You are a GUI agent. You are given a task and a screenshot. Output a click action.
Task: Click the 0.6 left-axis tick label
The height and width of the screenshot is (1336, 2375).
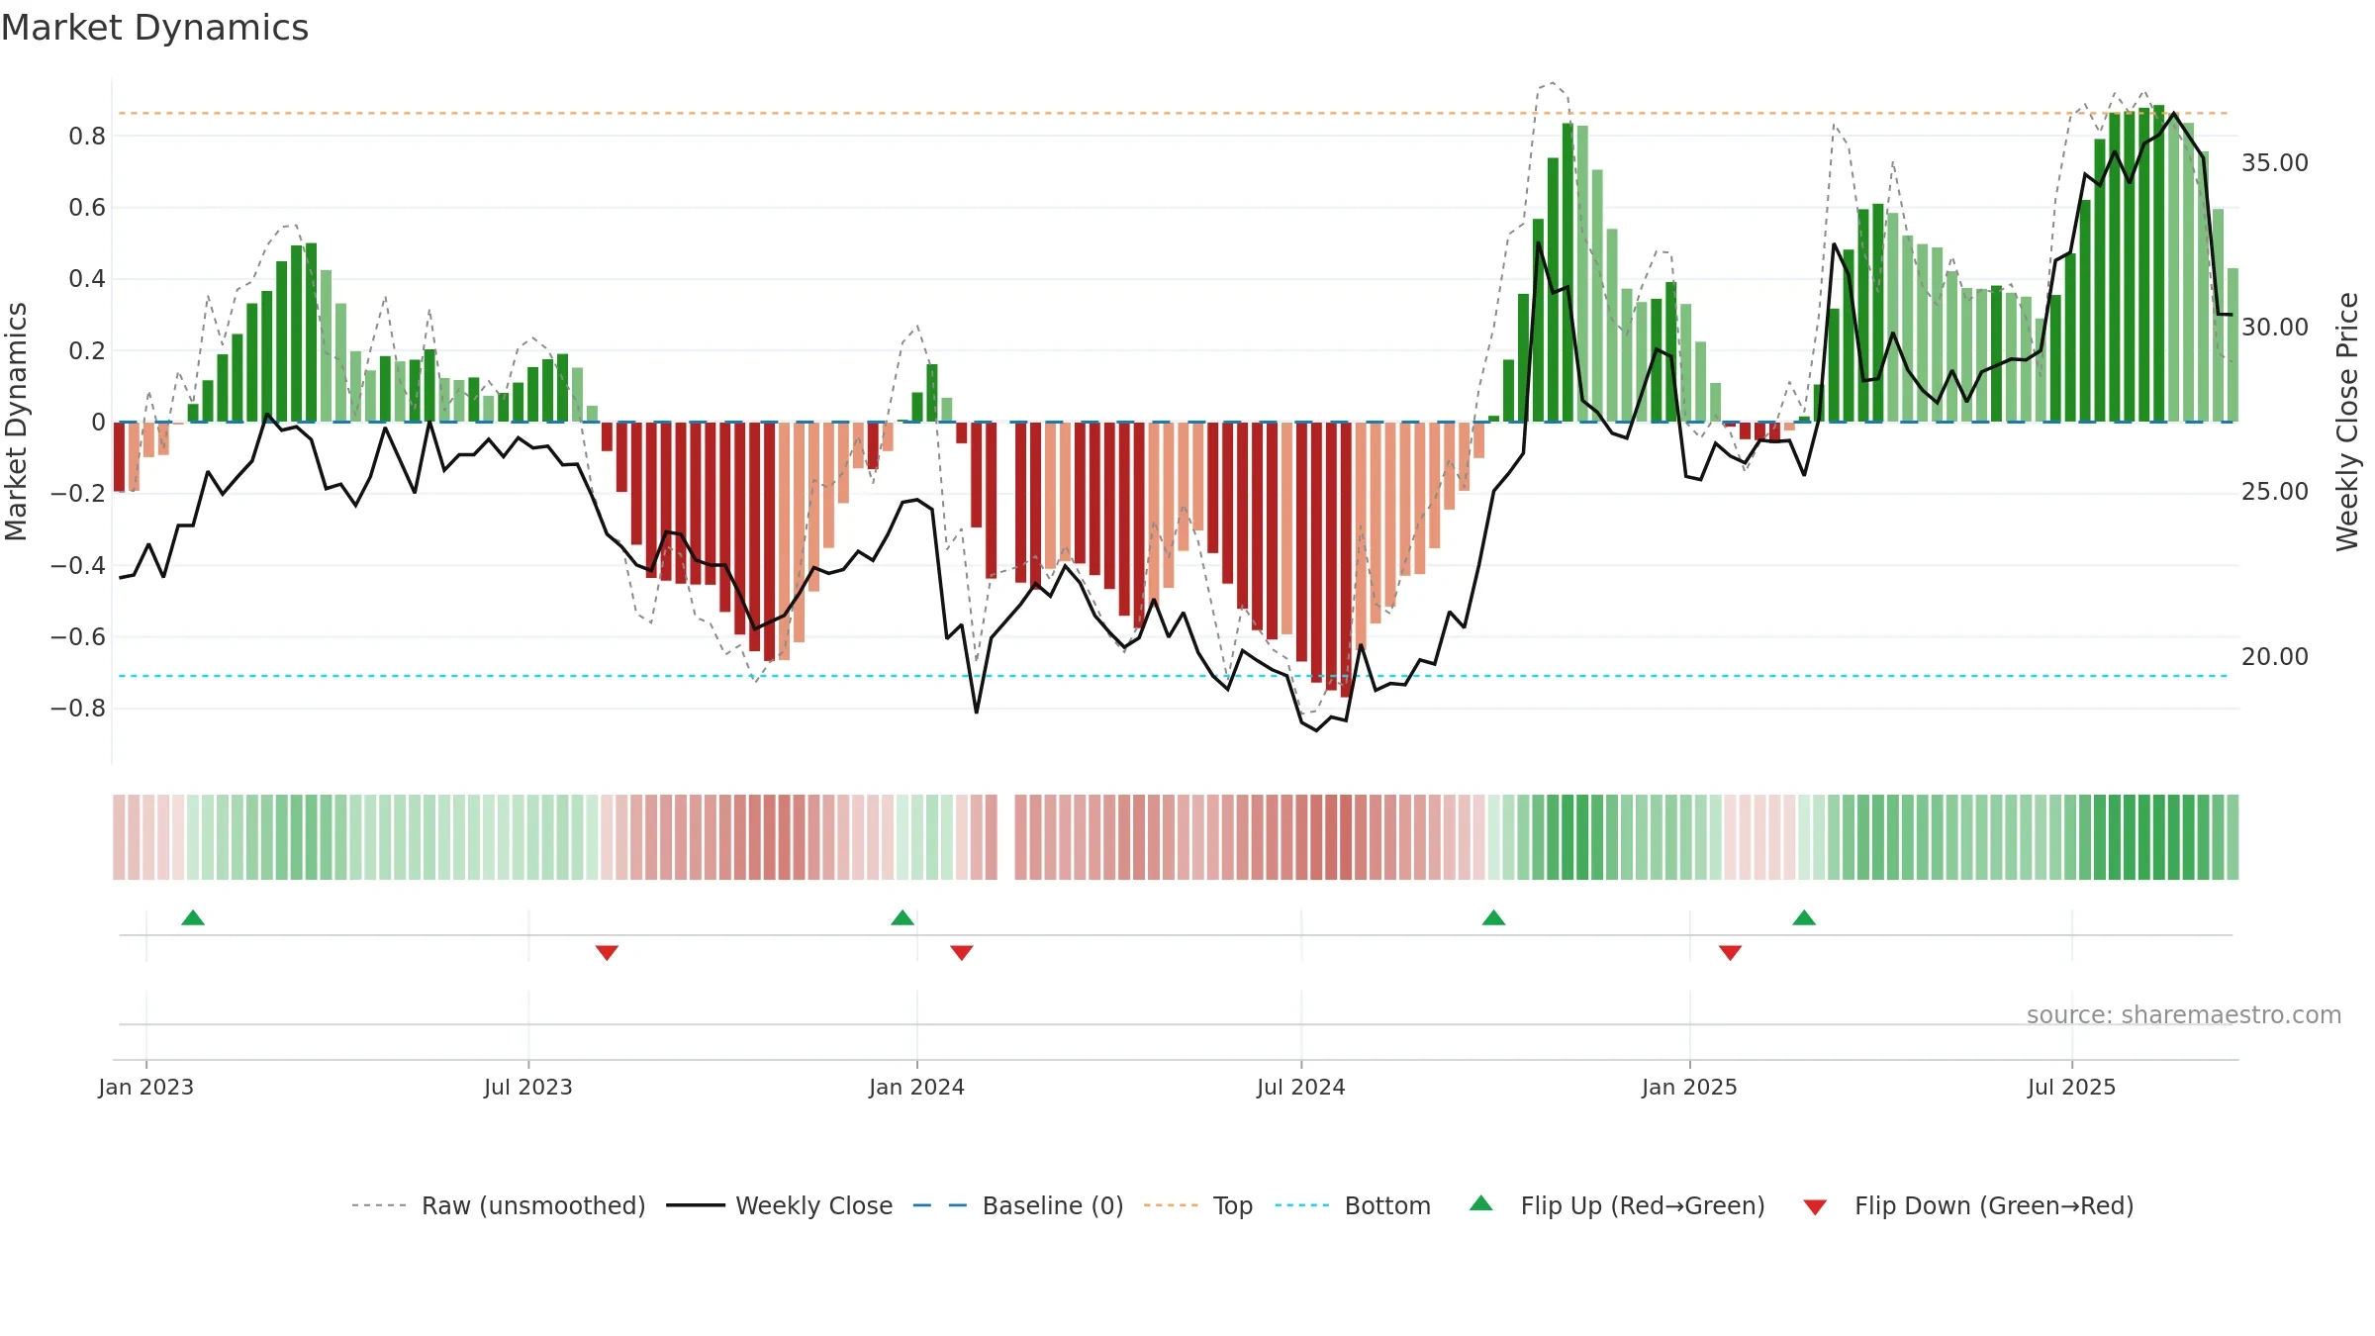(x=87, y=208)
